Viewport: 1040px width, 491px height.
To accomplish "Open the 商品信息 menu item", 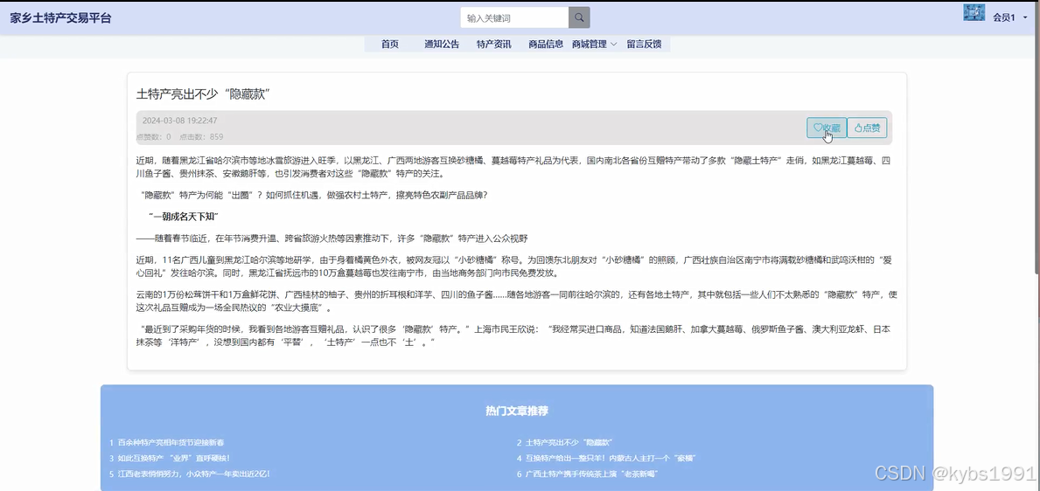I will (x=546, y=45).
